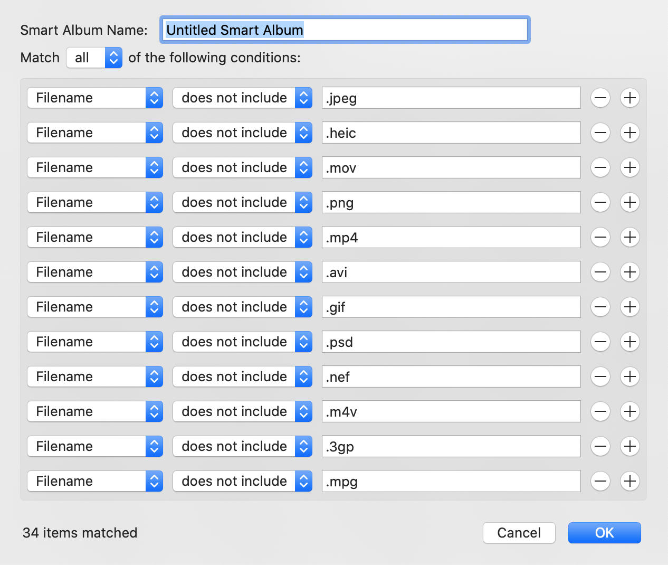Delete the .mp4 filename condition
668x565 pixels.
600,237
